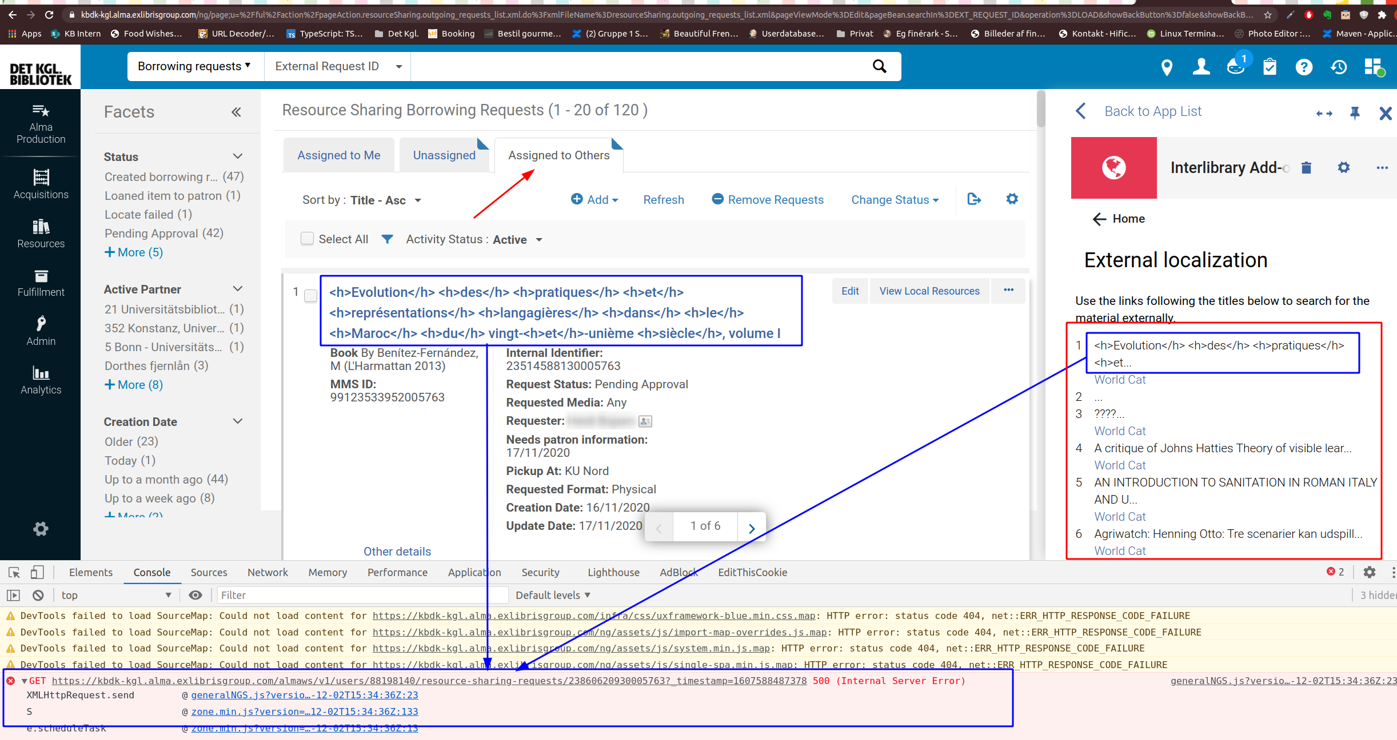Open View Local Resources for Evolution record
This screenshot has width=1397, height=740.
(929, 291)
